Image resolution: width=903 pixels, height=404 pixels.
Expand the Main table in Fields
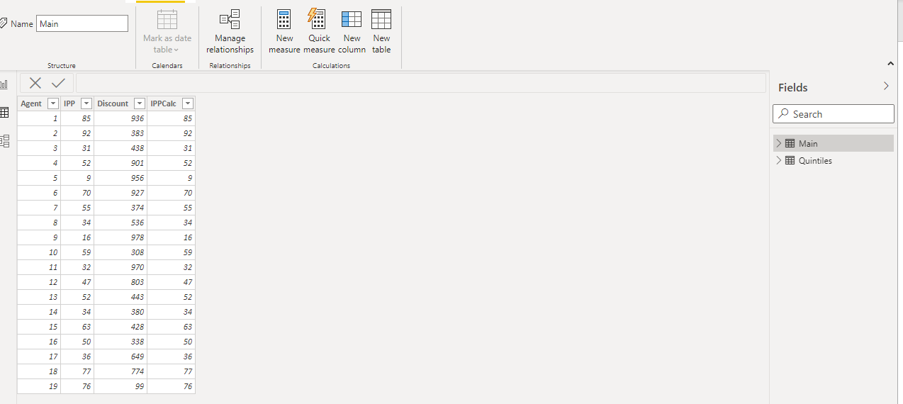click(x=779, y=143)
